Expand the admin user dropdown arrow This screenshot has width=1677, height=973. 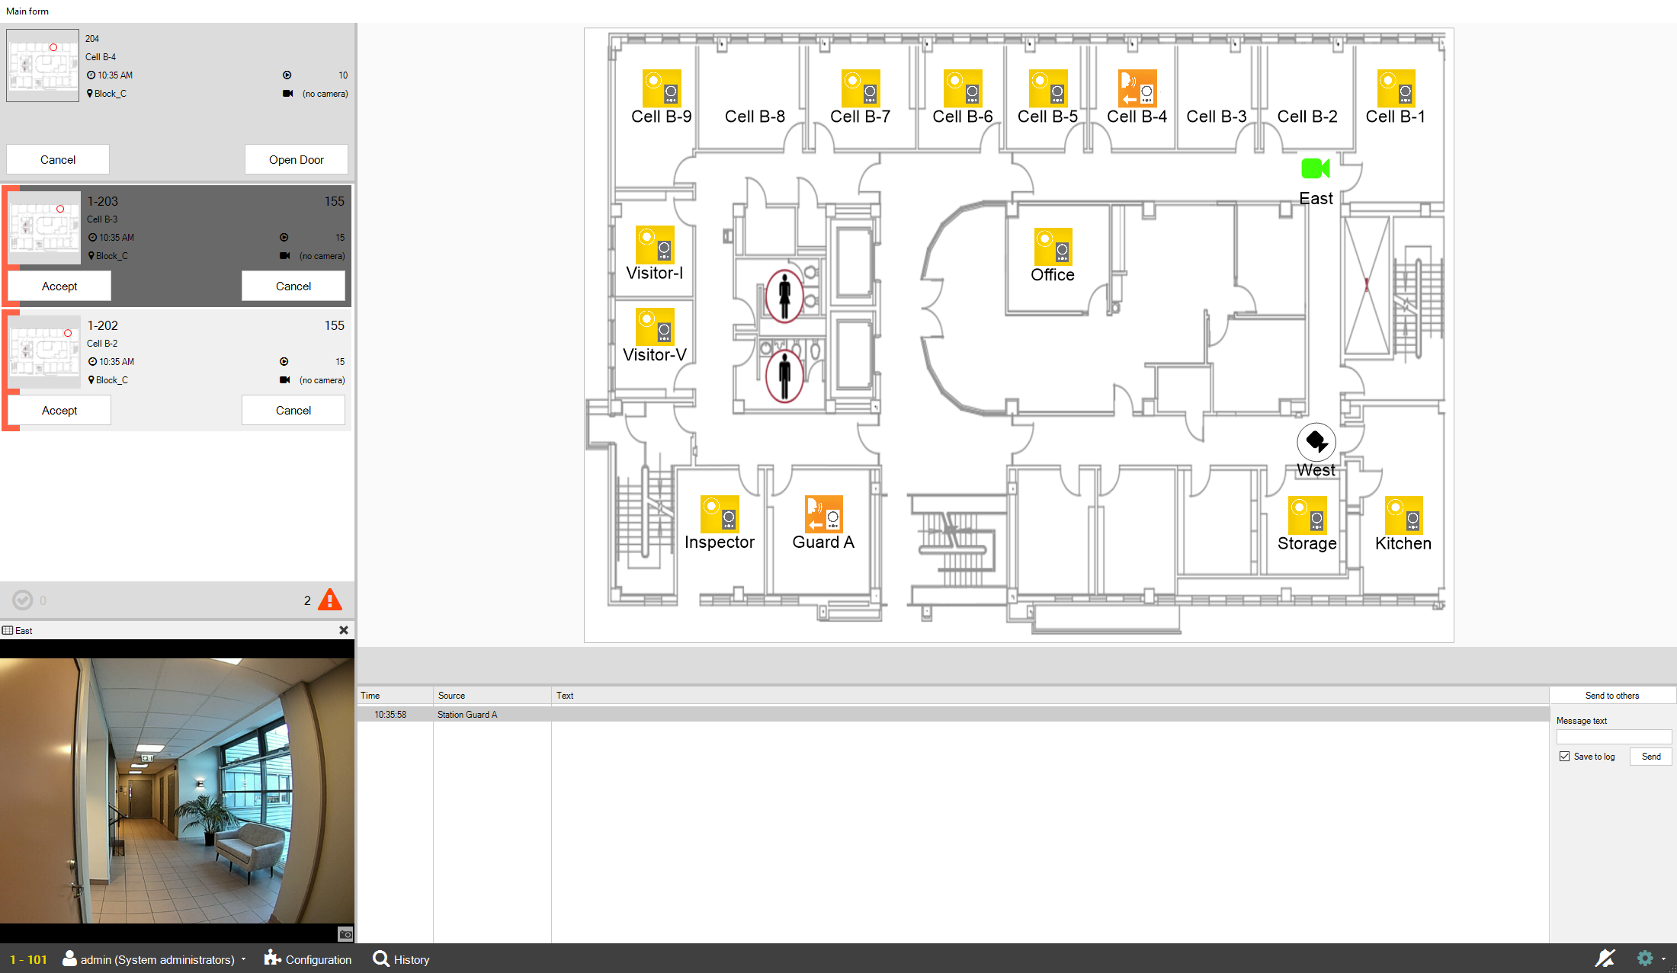[244, 959]
